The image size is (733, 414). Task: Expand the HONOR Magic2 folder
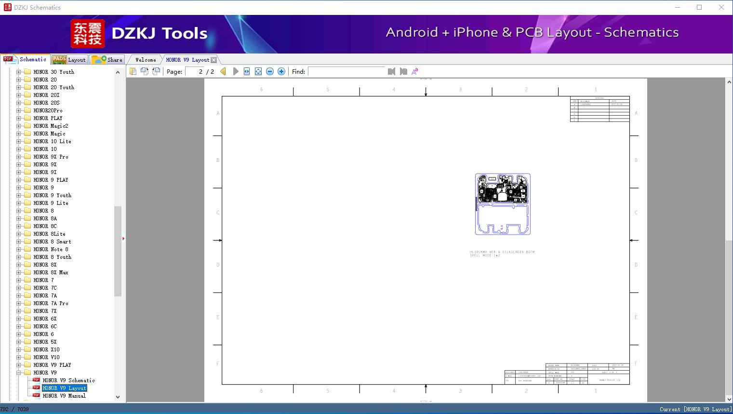(x=18, y=126)
